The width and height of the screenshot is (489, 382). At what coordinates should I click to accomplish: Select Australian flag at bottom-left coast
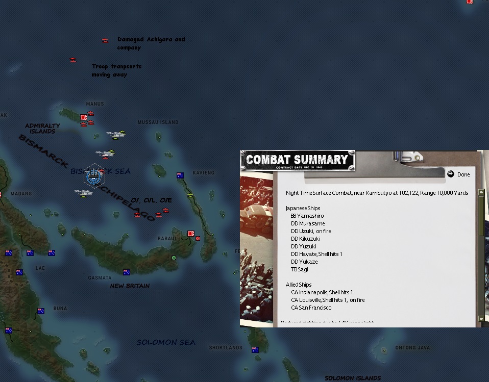pos(9,330)
